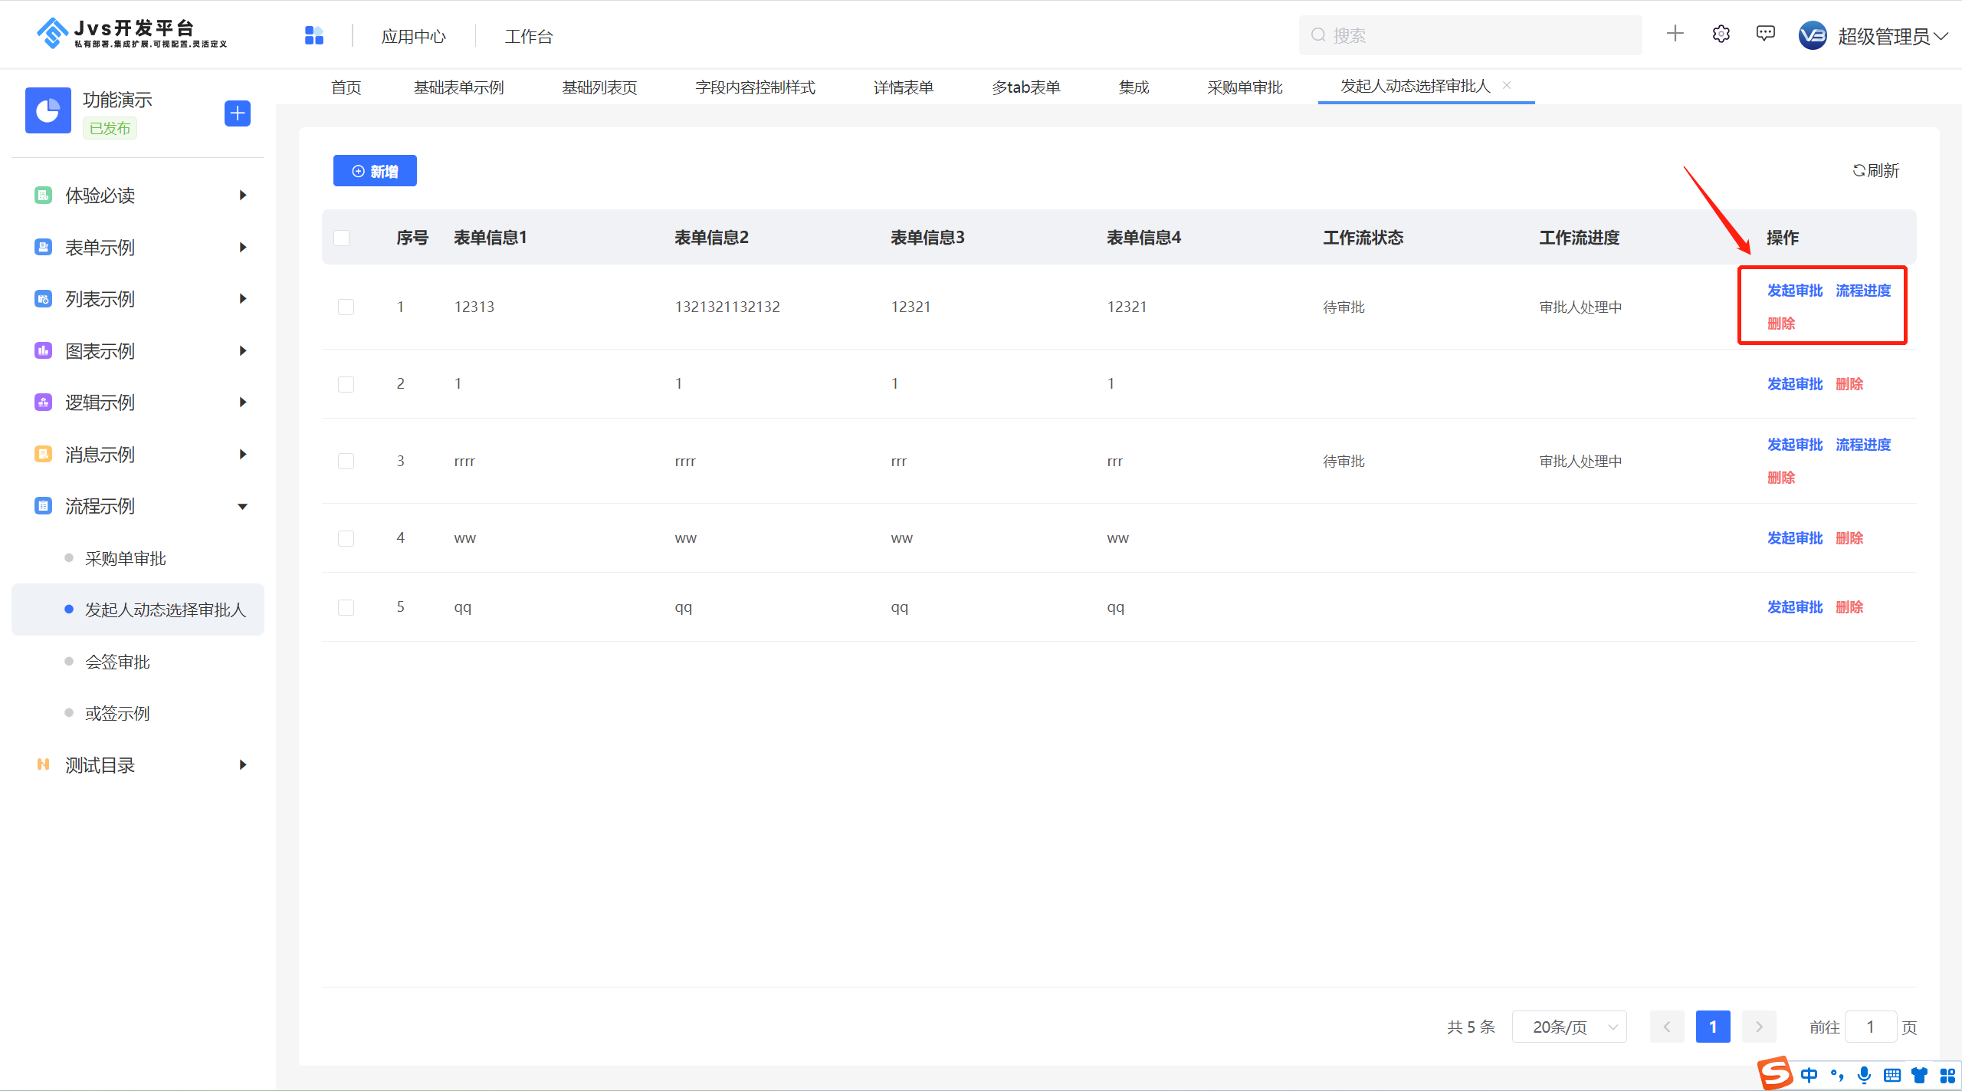Viewport: 1962px width, 1091px height.
Task: Expand the 表单示例 menu arrow
Action: click(x=243, y=247)
